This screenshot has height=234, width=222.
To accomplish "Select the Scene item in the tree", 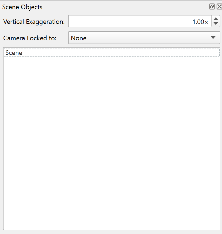I will click(14, 53).
